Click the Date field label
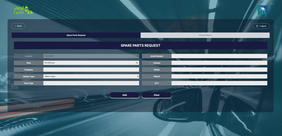Viewport: 282px width, 136px height. (x=29, y=63)
